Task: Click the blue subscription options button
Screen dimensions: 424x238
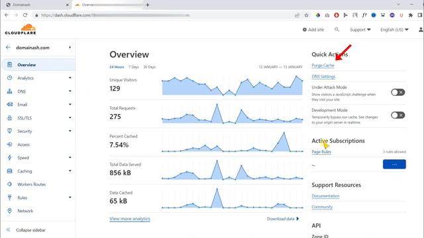Action: pyautogui.click(x=394, y=164)
